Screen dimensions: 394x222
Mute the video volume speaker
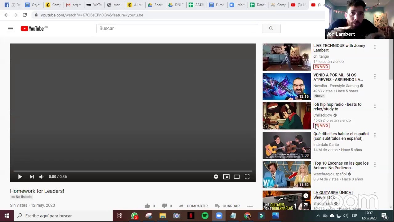pyautogui.click(x=41, y=177)
